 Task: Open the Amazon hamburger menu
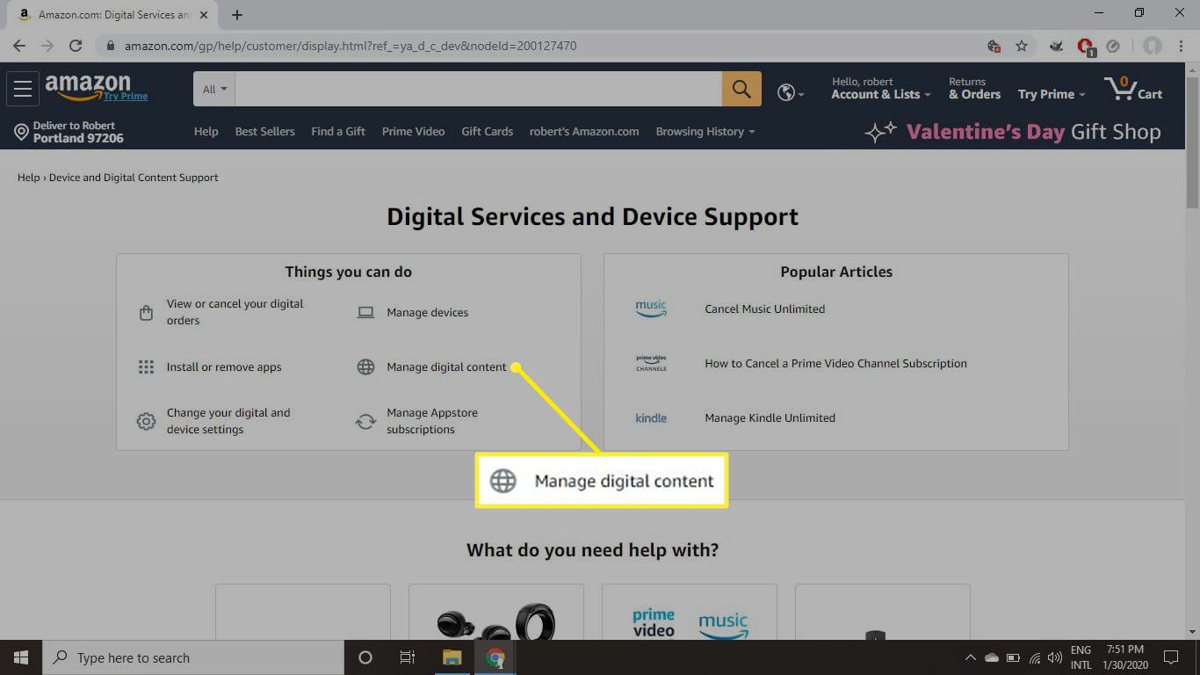tap(23, 89)
